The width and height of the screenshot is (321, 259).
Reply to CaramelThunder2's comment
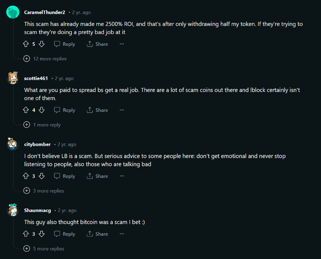[65, 44]
